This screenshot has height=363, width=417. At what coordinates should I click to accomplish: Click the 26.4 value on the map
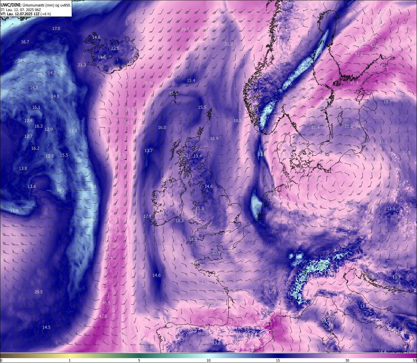tap(360, 126)
